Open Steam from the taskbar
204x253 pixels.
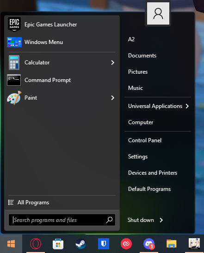[81, 244]
